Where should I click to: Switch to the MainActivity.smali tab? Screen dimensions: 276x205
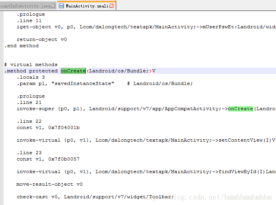click(x=86, y=6)
